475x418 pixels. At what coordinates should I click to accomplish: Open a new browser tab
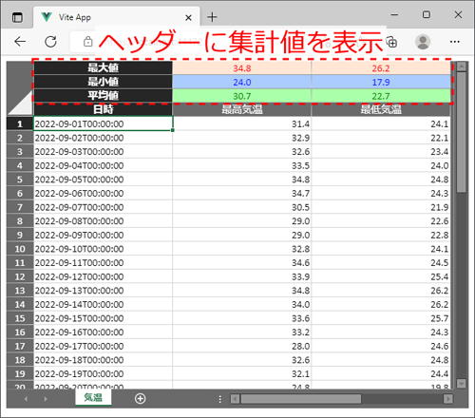coord(212,17)
